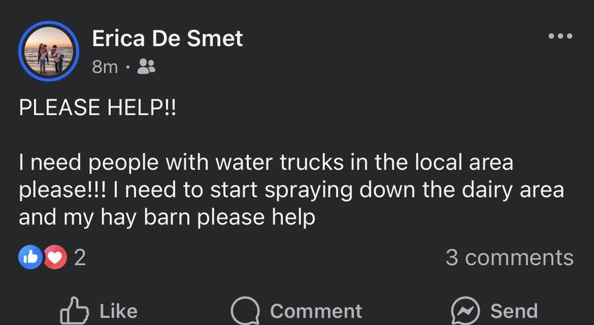Open Erica De Smet's profile picture
The width and height of the screenshot is (594, 325).
(49, 51)
